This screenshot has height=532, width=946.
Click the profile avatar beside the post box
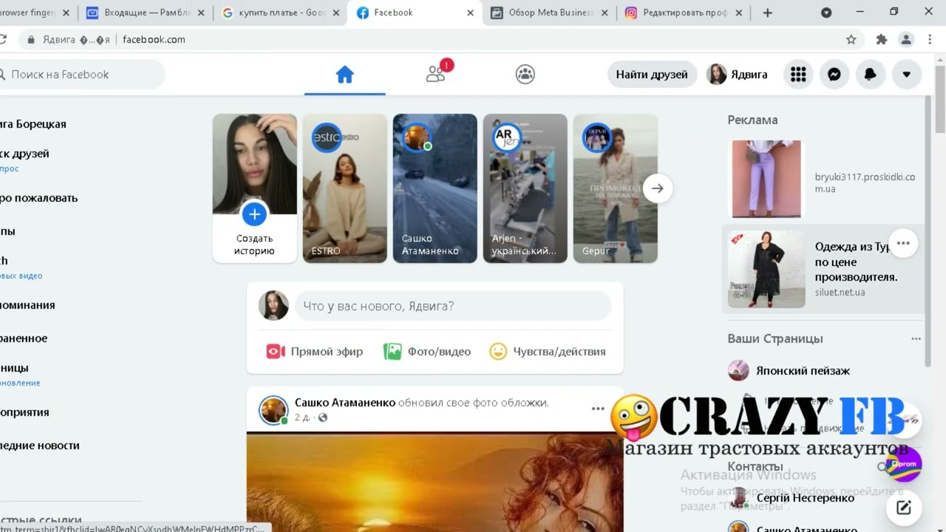(273, 306)
